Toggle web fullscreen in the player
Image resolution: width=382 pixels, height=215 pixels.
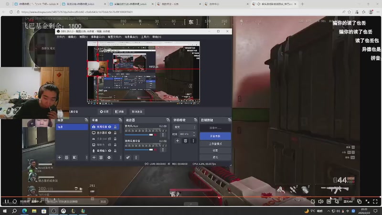click(367, 201)
